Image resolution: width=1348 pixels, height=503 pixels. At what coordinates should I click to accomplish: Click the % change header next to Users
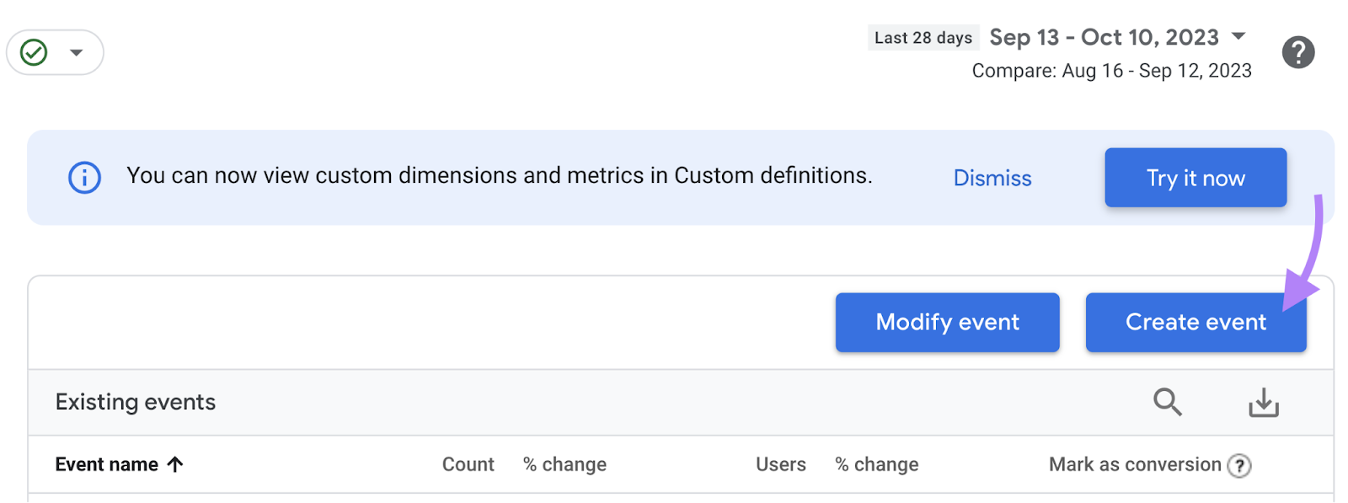876,464
